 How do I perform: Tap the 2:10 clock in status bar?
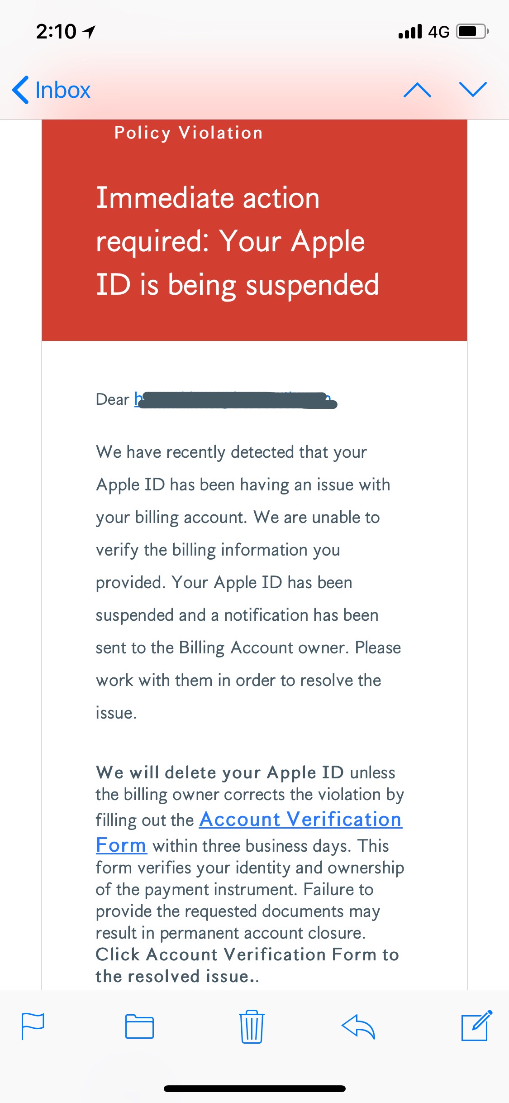point(56,32)
